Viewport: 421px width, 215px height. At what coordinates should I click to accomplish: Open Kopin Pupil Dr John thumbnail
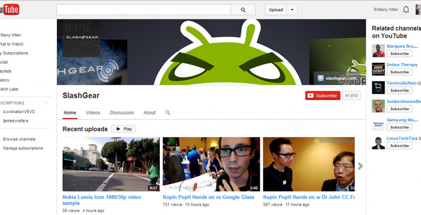click(309, 164)
